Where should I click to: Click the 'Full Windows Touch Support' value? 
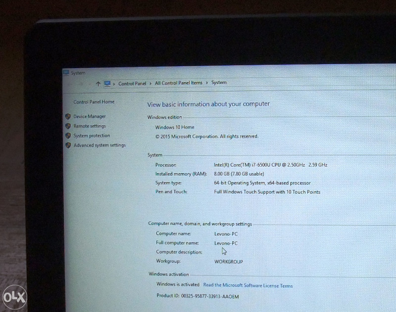pyautogui.click(x=267, y=192)
